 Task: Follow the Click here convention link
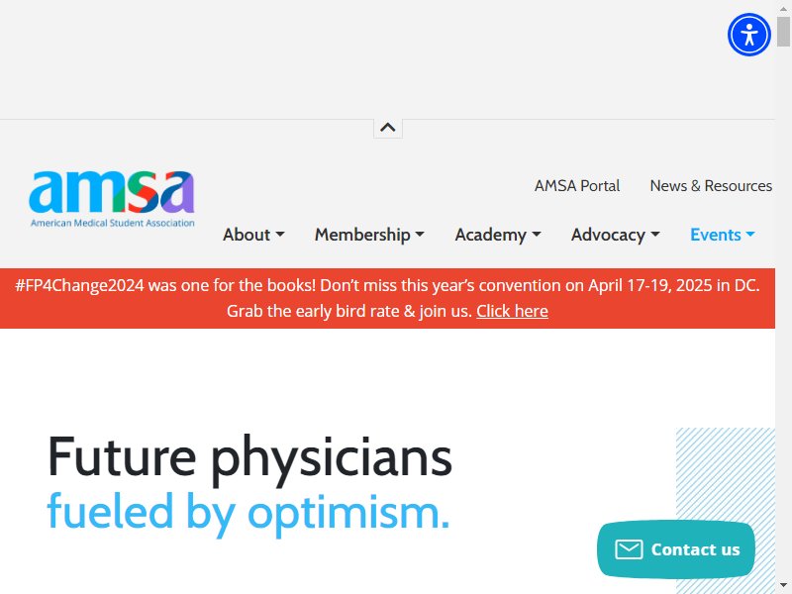click(x=512, y=311)
